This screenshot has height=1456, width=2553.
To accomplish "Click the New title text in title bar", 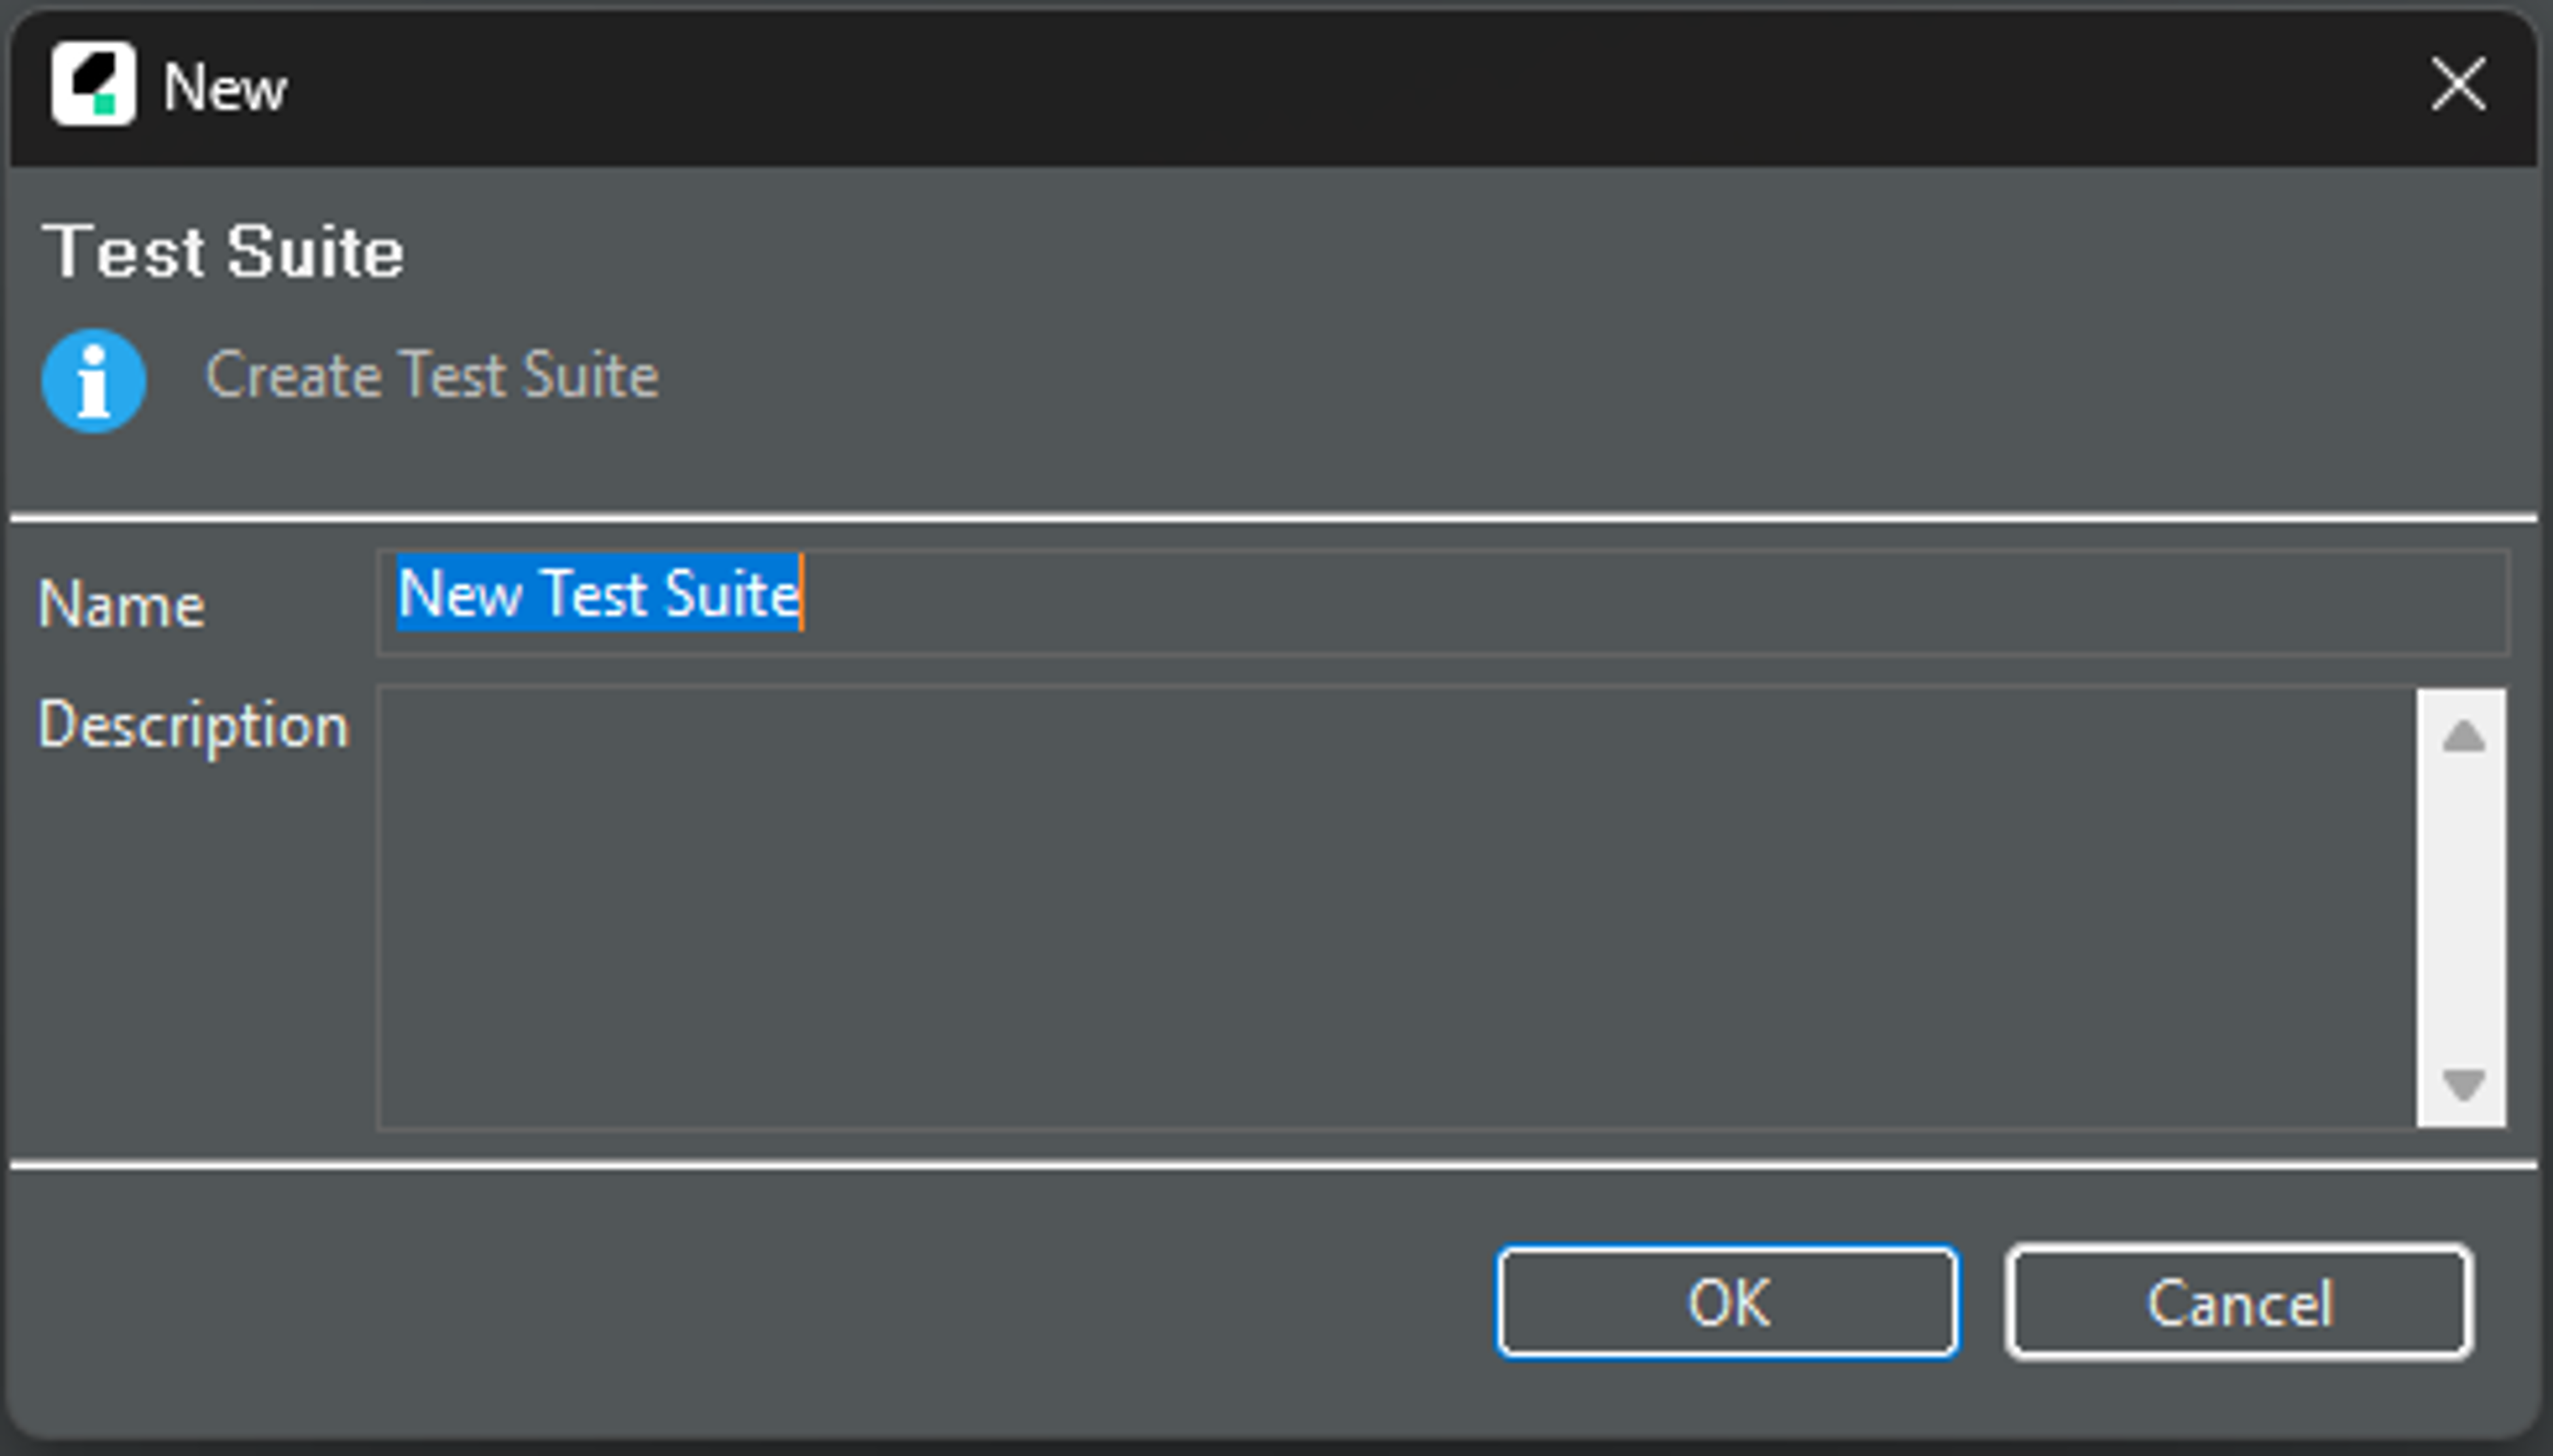I will click(x=225, y=88).
